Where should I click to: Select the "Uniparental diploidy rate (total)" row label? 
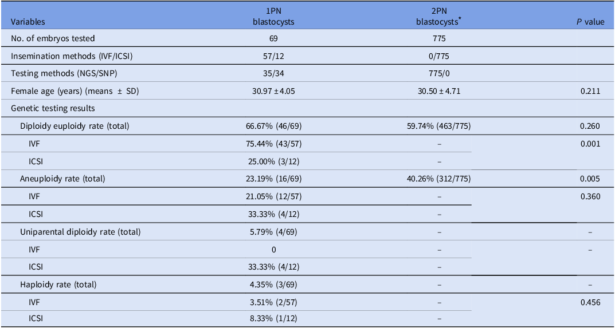[80, 232]
